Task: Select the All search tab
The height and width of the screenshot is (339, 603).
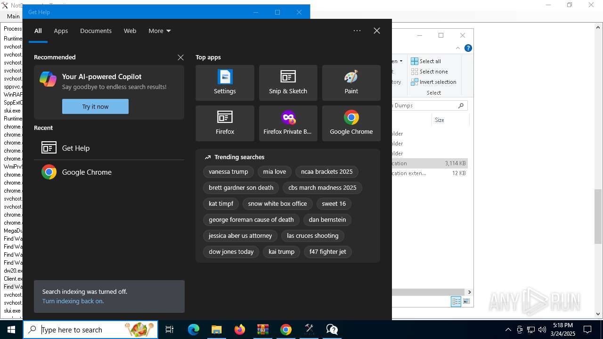Action: (38, 31)
